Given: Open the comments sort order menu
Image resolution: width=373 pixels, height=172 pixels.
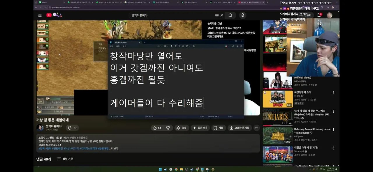Looking at the screenshot, I should coord(65,159).
